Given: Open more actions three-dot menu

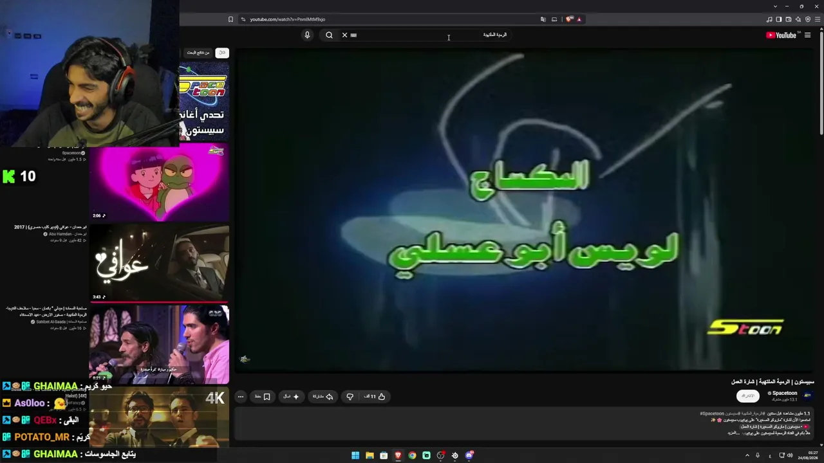Looking at the screenshot, I should point(241,397).
